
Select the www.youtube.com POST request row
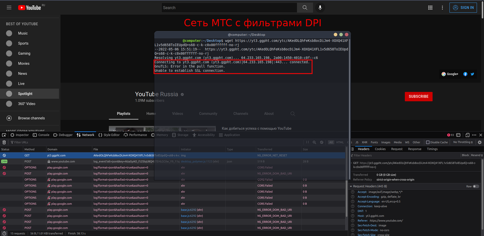(173, 161)
